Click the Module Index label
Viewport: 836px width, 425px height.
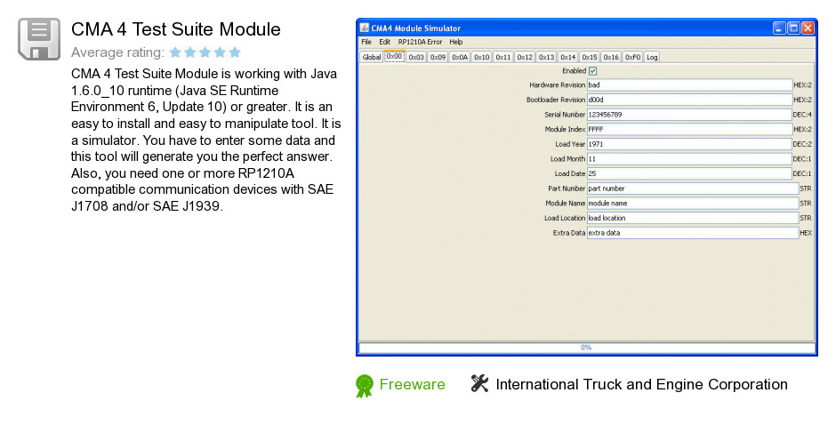[x=565, y=129]
